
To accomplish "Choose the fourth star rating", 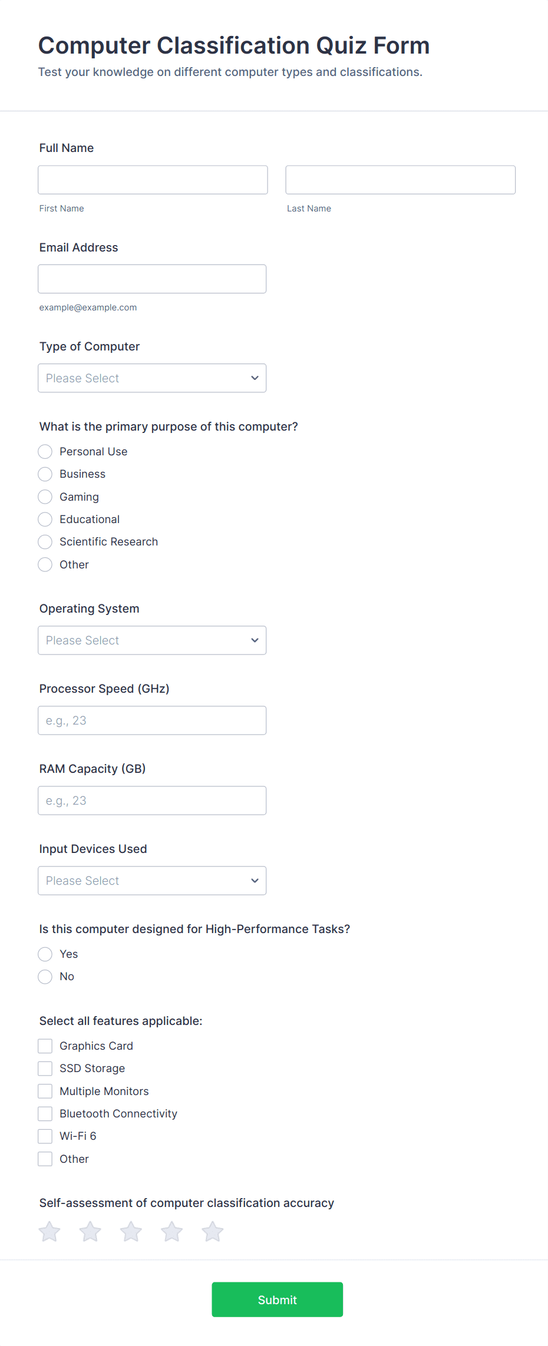I will 171,1232.
